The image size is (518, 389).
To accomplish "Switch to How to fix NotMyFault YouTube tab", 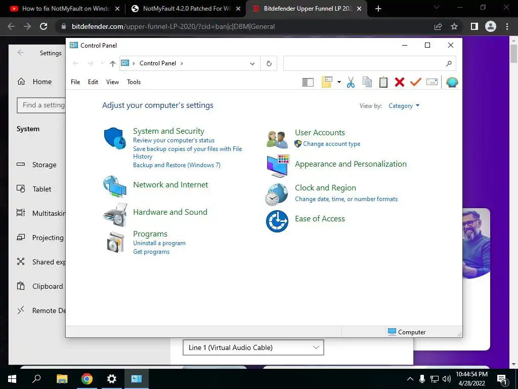I will 65,9.
